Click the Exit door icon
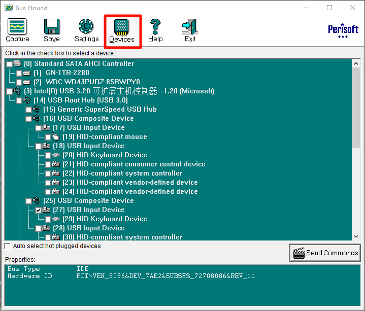Image resolution: width=365 pixels, height=311 pixels. pos(190,26)
